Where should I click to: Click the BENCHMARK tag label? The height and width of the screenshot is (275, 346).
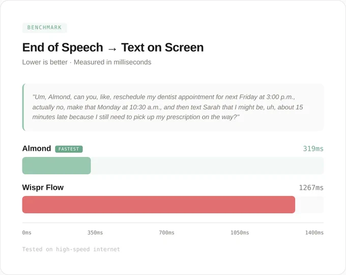tap(44, 28)
